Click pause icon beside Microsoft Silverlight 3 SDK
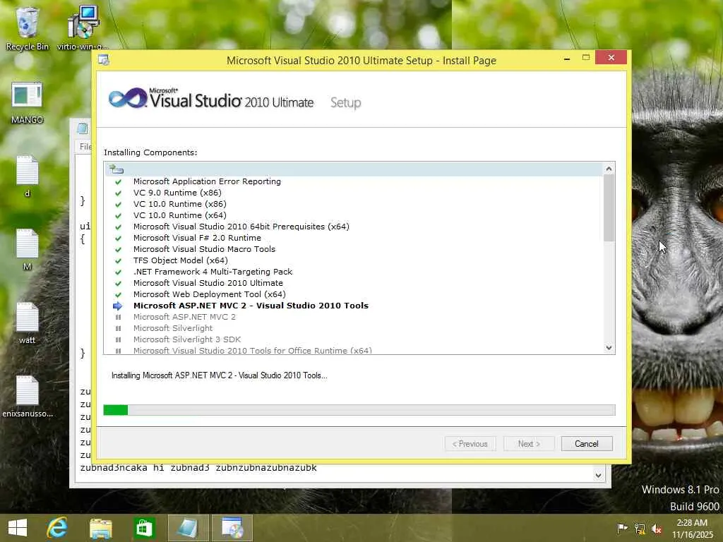 click(118, 339)
